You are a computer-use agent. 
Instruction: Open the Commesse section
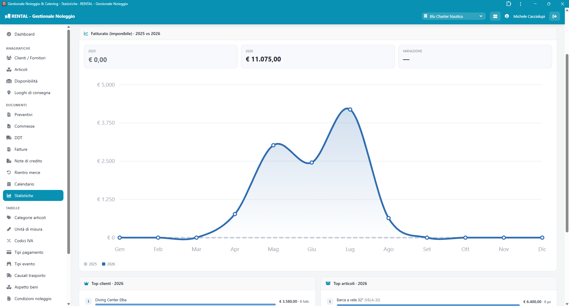(33, 126)
